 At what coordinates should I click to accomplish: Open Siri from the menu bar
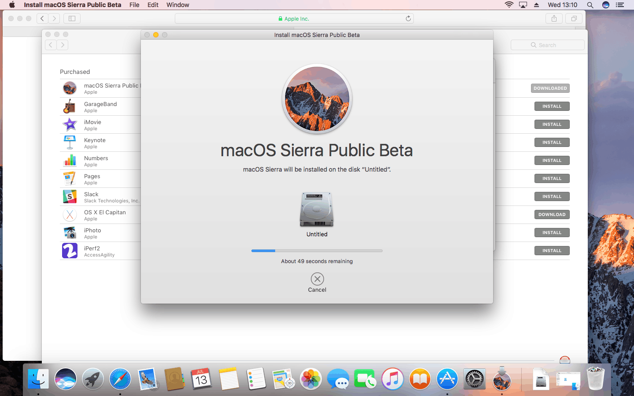pos(606,5)
